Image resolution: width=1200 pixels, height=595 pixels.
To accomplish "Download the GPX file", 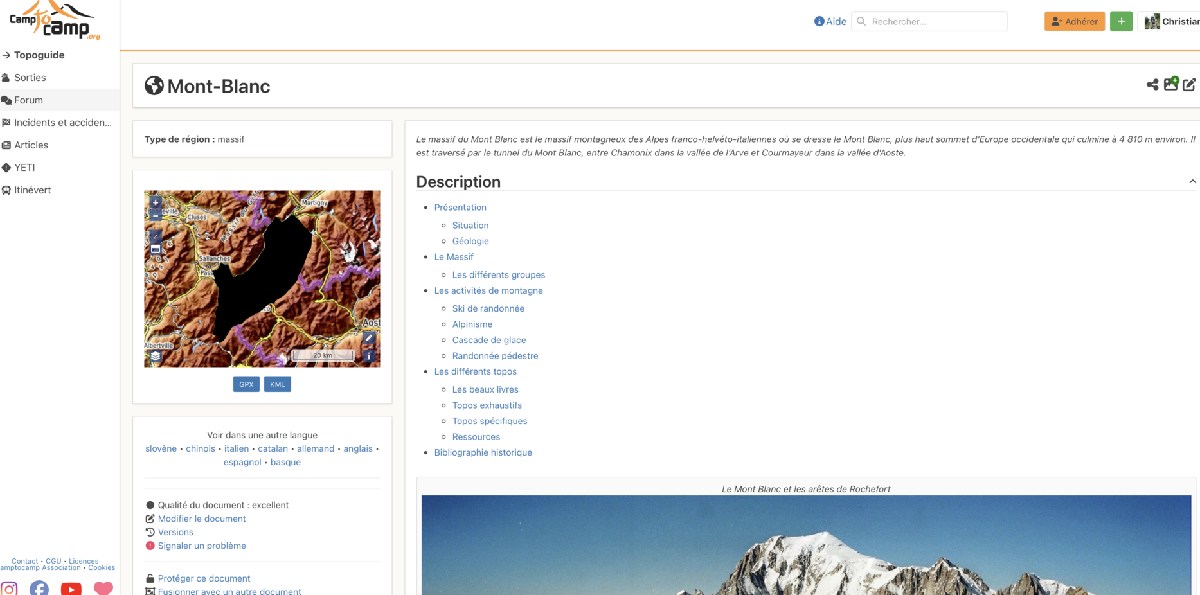I will pos(246,384).
